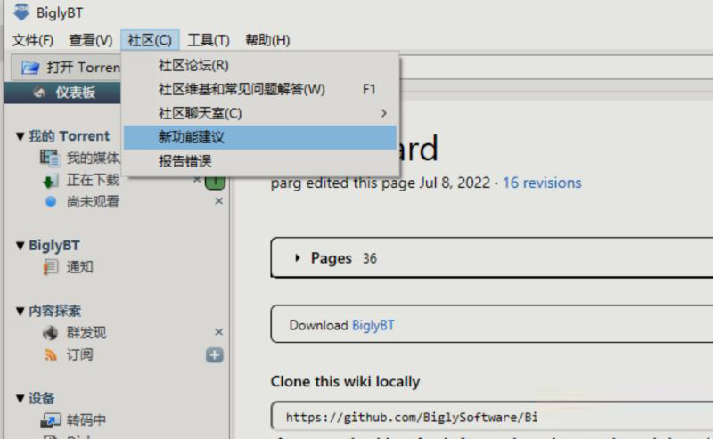
Task: Select the 仪表板 sidebar entry
Action: click(62, 93)
